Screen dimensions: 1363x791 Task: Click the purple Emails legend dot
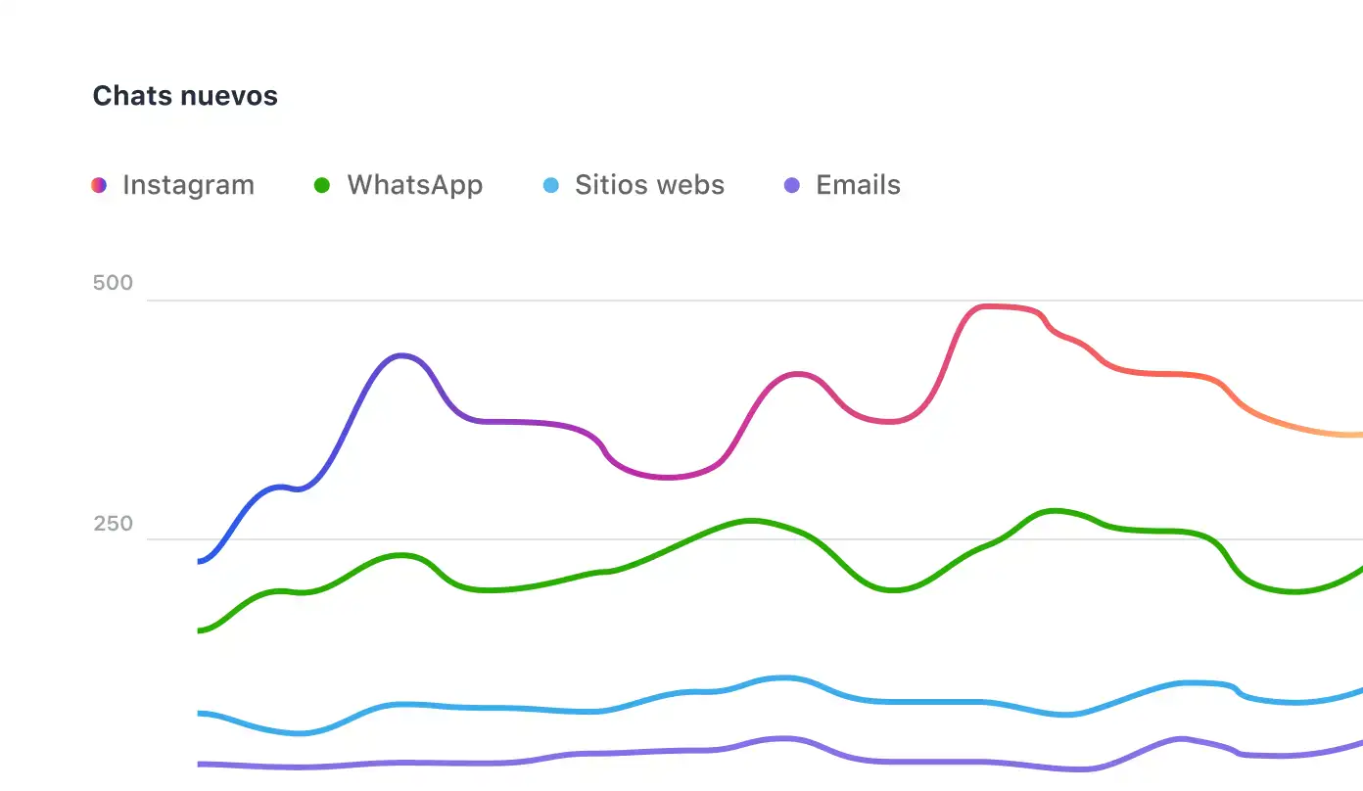point(792,185)
